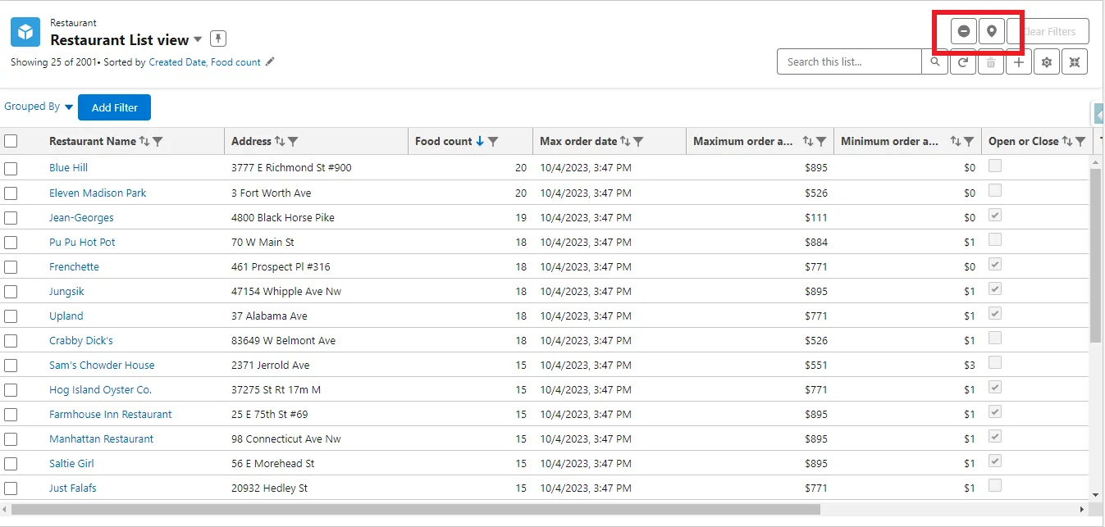This screenshot has width=1105, height=527.
Task: Open the Farmhouse Inn Restaurant link
Action: coord(111,415)
